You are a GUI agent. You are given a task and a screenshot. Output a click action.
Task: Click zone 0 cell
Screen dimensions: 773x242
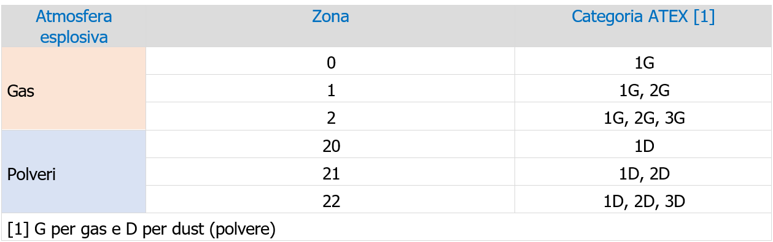tap(330, 61)
